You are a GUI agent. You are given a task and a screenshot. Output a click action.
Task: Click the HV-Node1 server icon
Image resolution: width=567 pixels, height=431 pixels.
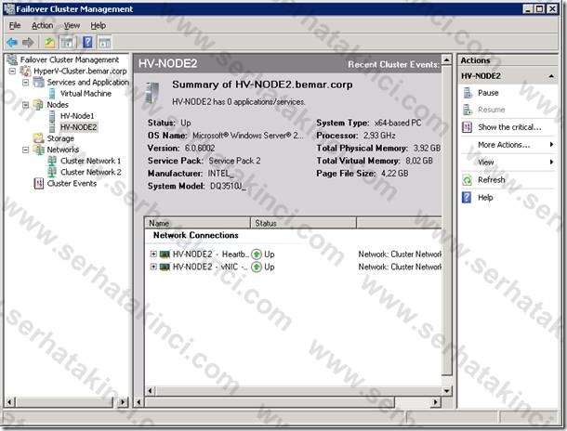pos(52,116)
